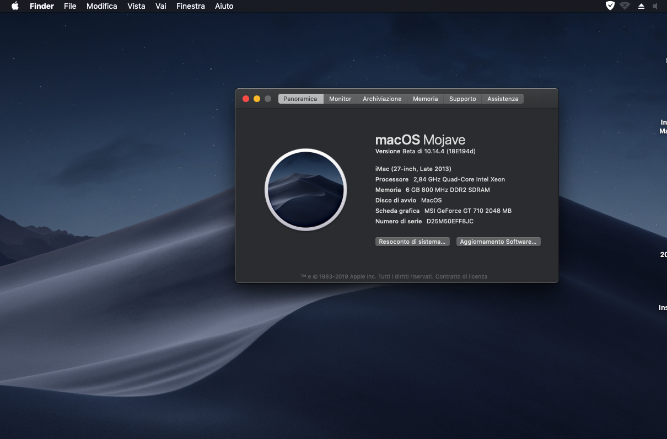Click the macOS Mojave circular logo
The width and height of the screenshot is (667, 439).
pyautogui.click(x=305, y=189)
